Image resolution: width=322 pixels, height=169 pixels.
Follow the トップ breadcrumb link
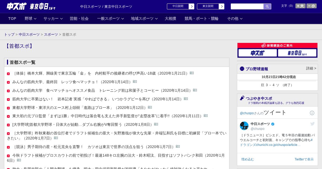point(9,35)
